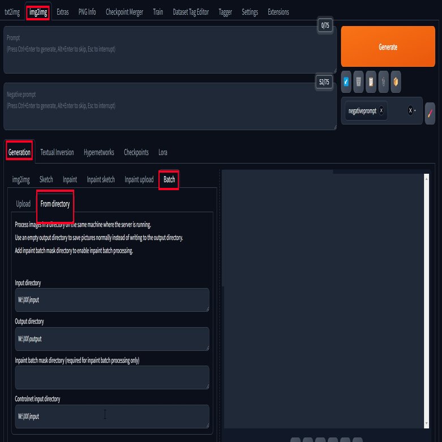Select the Generation tab
This screenshot has width=442, height=442.
tap(19, 152)
